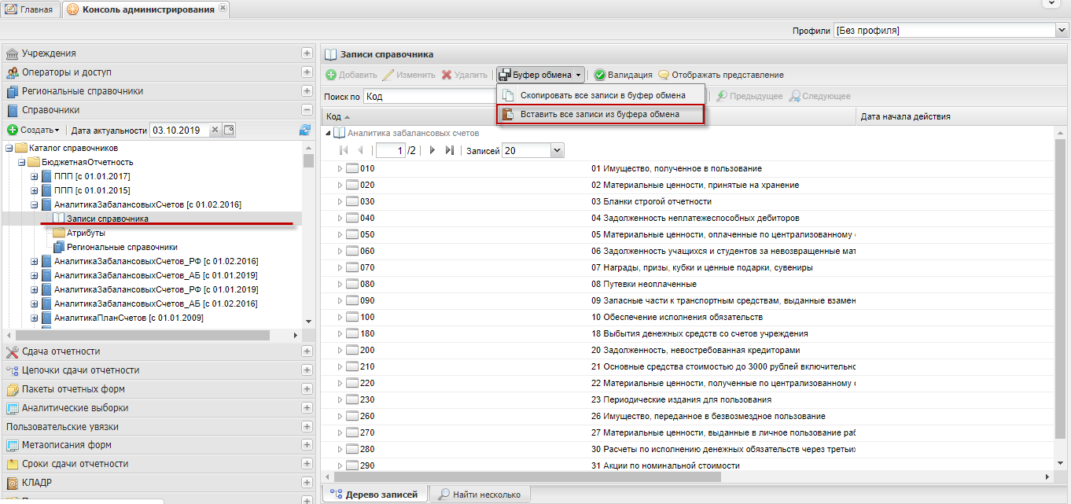This screenshot has height=504, width=1071.
Task: Choose Скопировать все записи в буфер обмена
Action: [x=602, y=95]
